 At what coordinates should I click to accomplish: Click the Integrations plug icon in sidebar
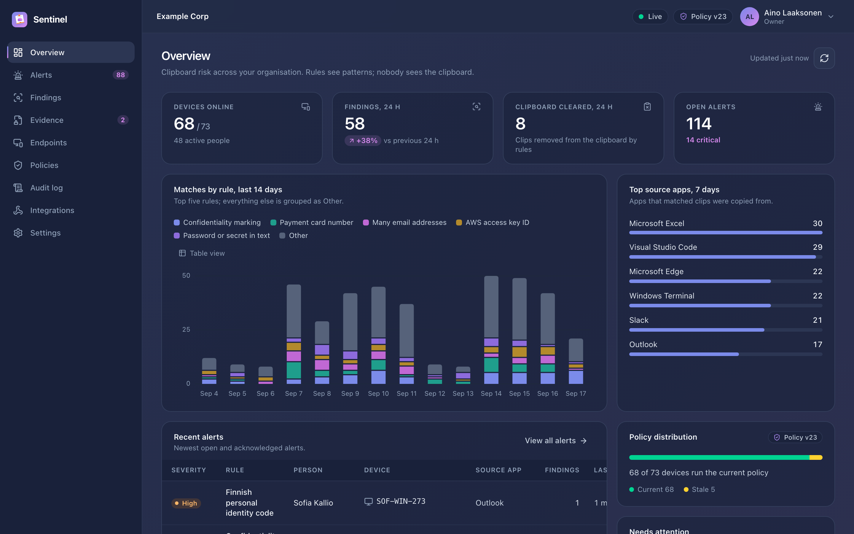(x=18, y=211)
